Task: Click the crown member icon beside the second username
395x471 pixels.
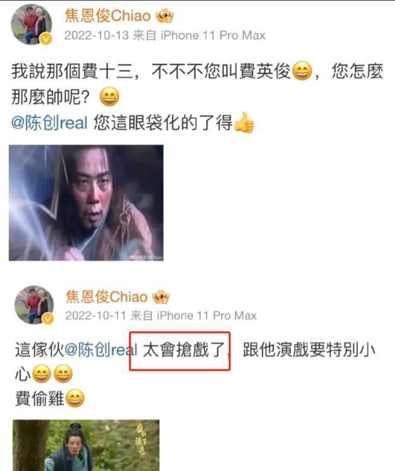Action: point(161,297)
